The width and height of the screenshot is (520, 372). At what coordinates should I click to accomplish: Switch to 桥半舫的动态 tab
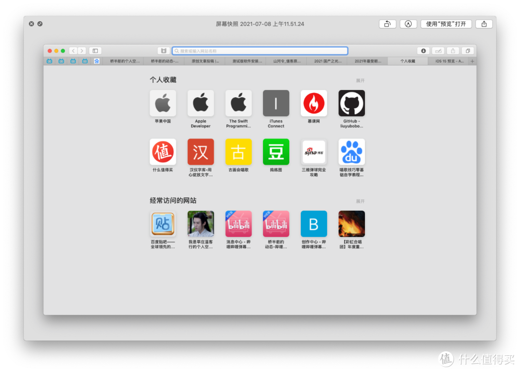click(x=165, y=61)
